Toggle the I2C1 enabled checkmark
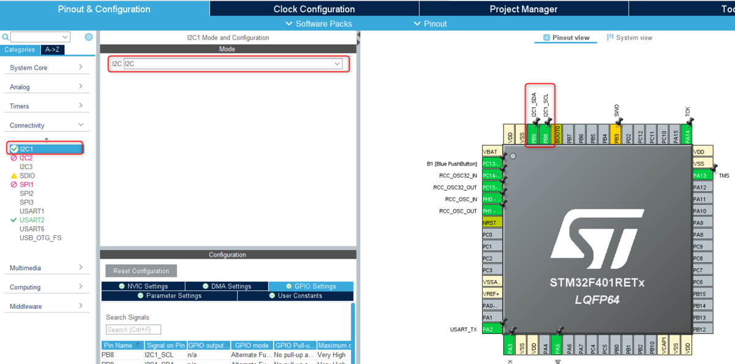 tap(13, 148)
